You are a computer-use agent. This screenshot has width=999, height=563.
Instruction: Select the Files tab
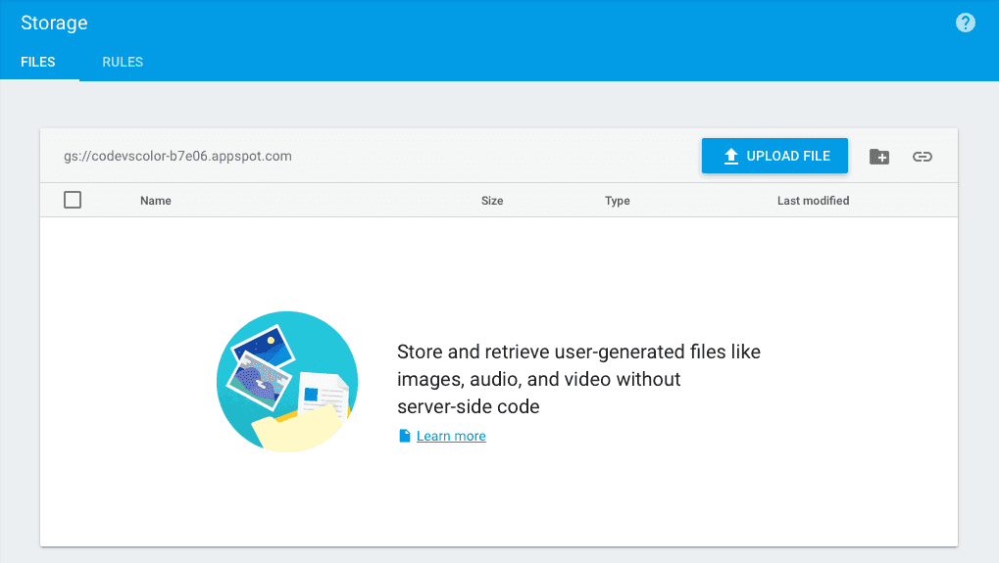pyautogui.click(x=38, y=62)
